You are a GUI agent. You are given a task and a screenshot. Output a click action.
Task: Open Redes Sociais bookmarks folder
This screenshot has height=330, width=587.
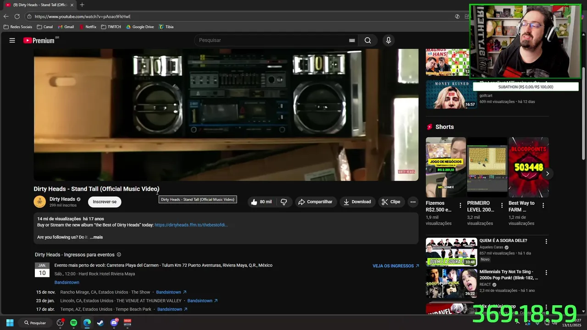coord(18,27)
